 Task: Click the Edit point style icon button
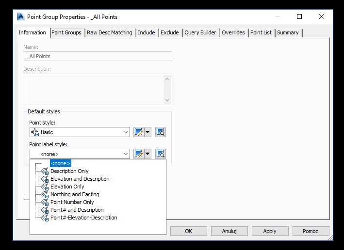coord(139,132)
